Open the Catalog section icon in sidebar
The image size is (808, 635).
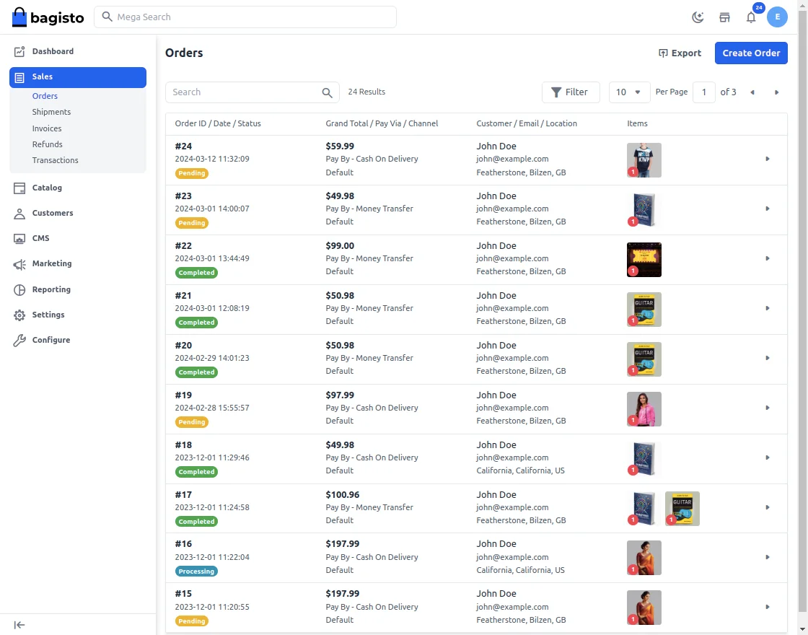tap(21, 188)
